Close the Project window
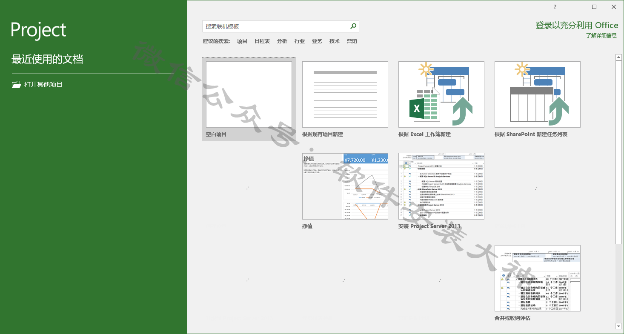 [x=614, y=7]
